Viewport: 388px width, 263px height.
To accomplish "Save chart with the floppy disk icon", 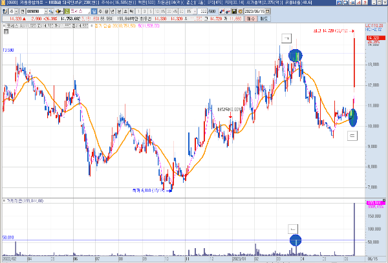I will tap(234, 12).
